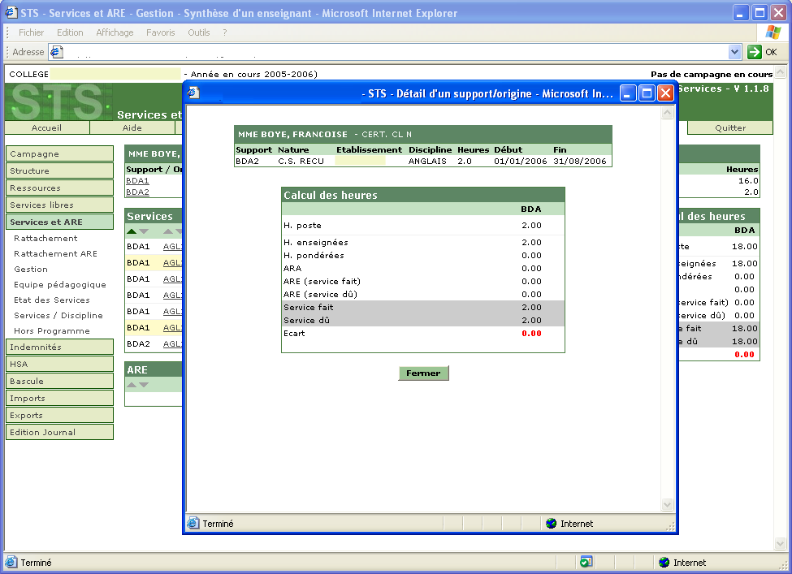Screen dimensions: 792x574
Task: Open the Services / Discipline link
Action: coord(58,316)
